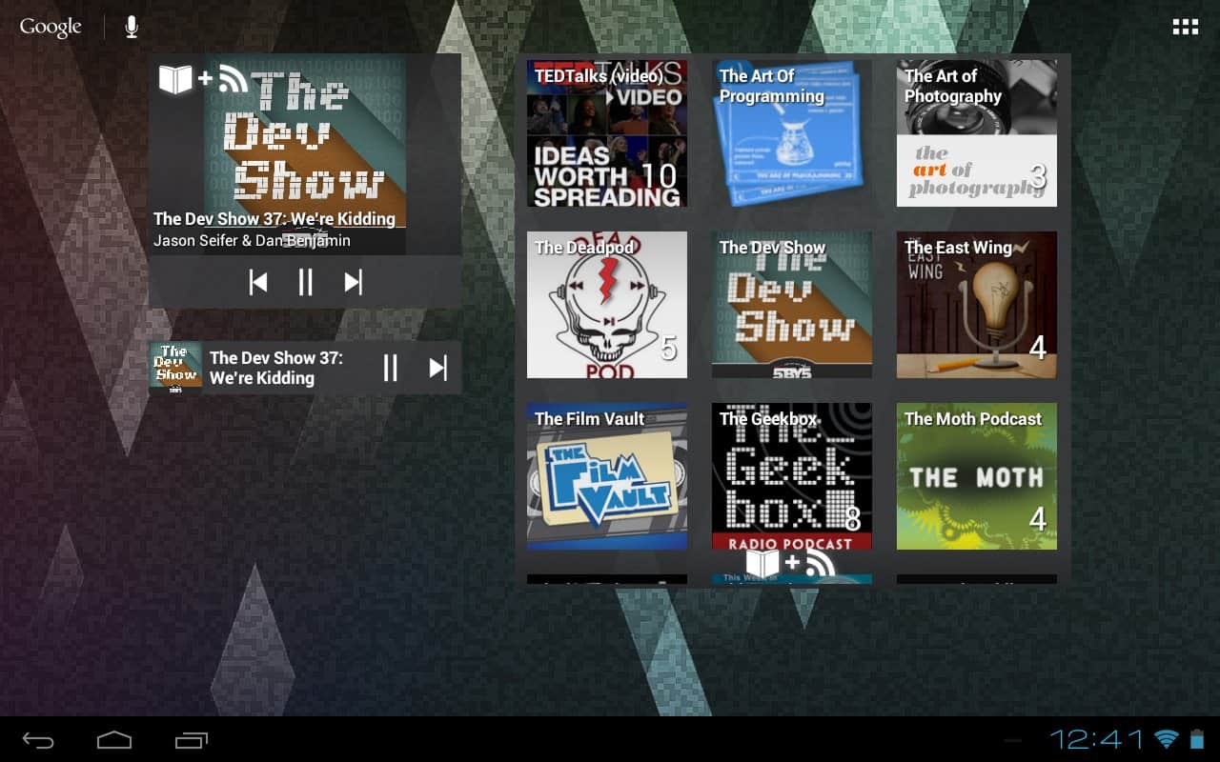
Task: Open the TEDTalks (video) podcast tile
Action: [606, 133]
